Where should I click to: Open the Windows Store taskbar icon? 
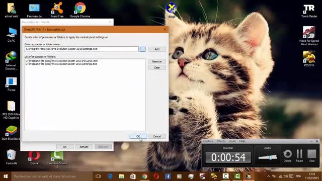point(133,176)
